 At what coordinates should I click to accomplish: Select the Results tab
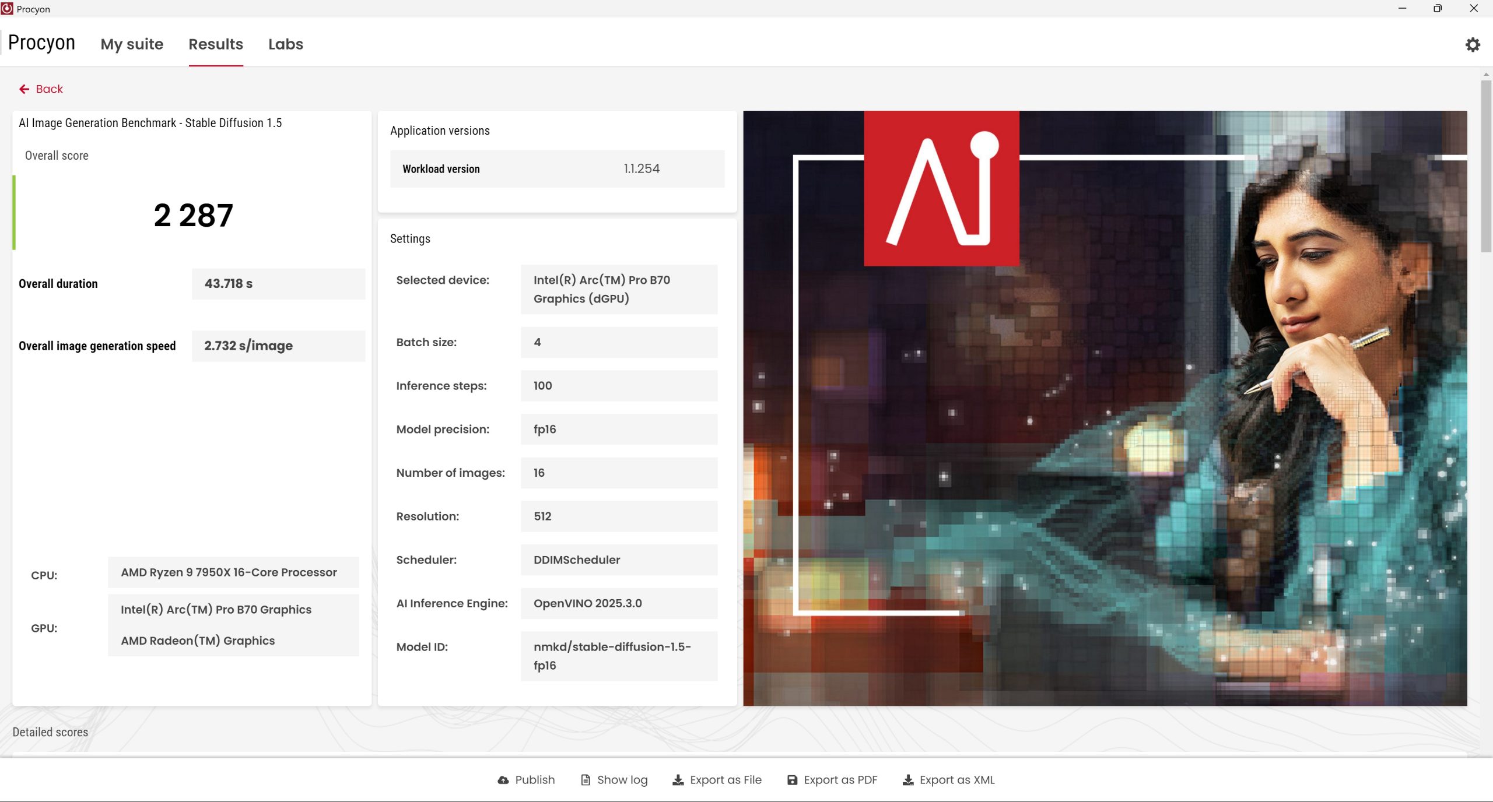coord(216,44)
